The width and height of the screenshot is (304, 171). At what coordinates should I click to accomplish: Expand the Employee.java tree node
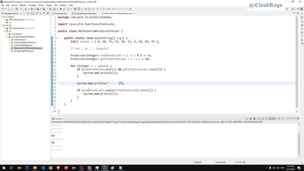pos(9,39)
